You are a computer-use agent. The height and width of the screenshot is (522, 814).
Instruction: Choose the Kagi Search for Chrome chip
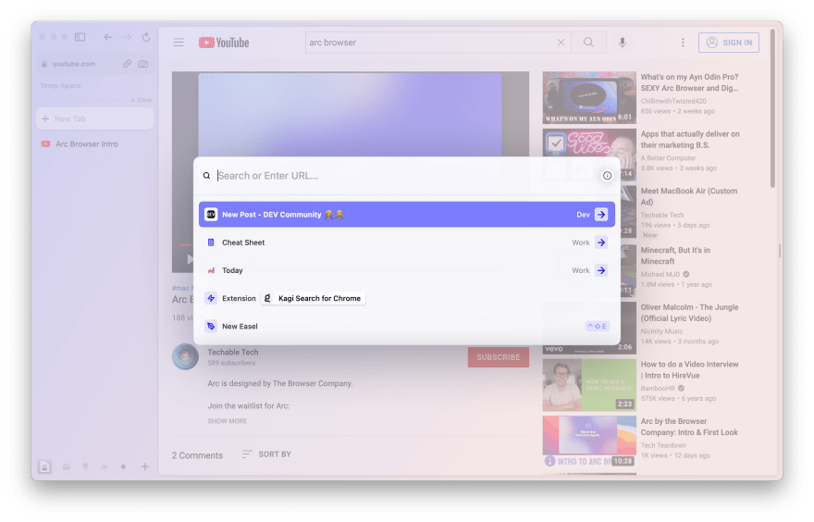[313, 298]
